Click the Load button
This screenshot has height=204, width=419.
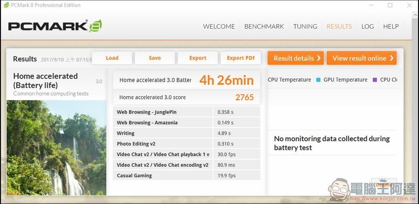pyautogui.click(x=112, y=58)
